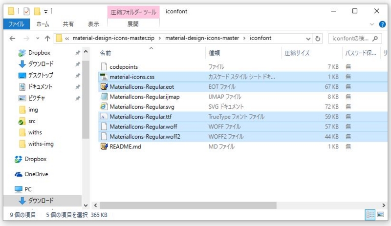Click navigation pane scroll up arrow
Viewport: 391px width, 226px height.
[x=86, y=52]
